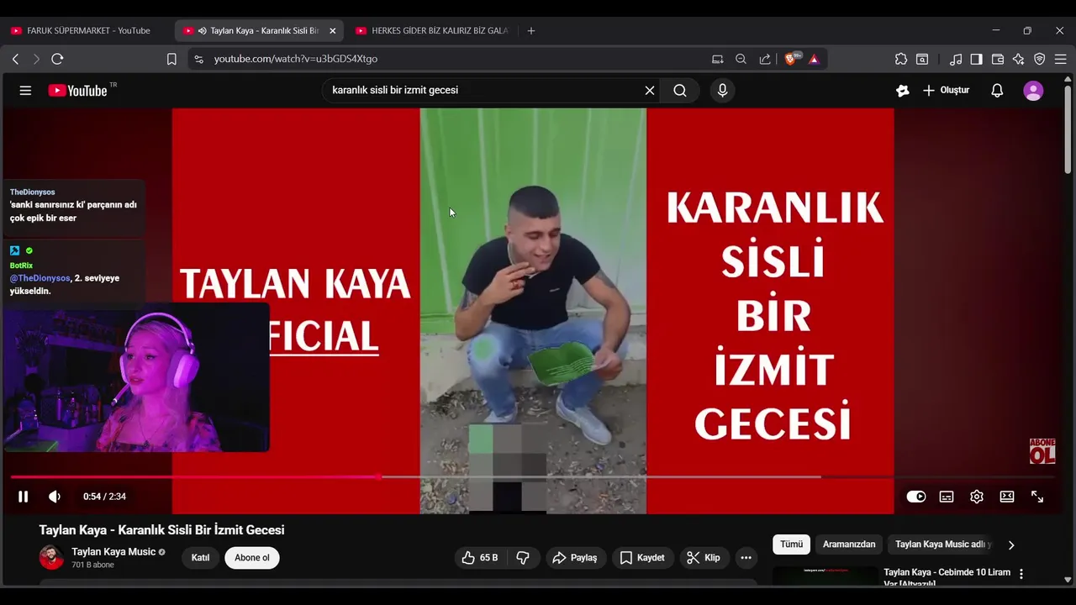The width and height of the screenshot is (1076, 605).
Task: Enter fullscreen video mode
Action: pos(1037,497)
